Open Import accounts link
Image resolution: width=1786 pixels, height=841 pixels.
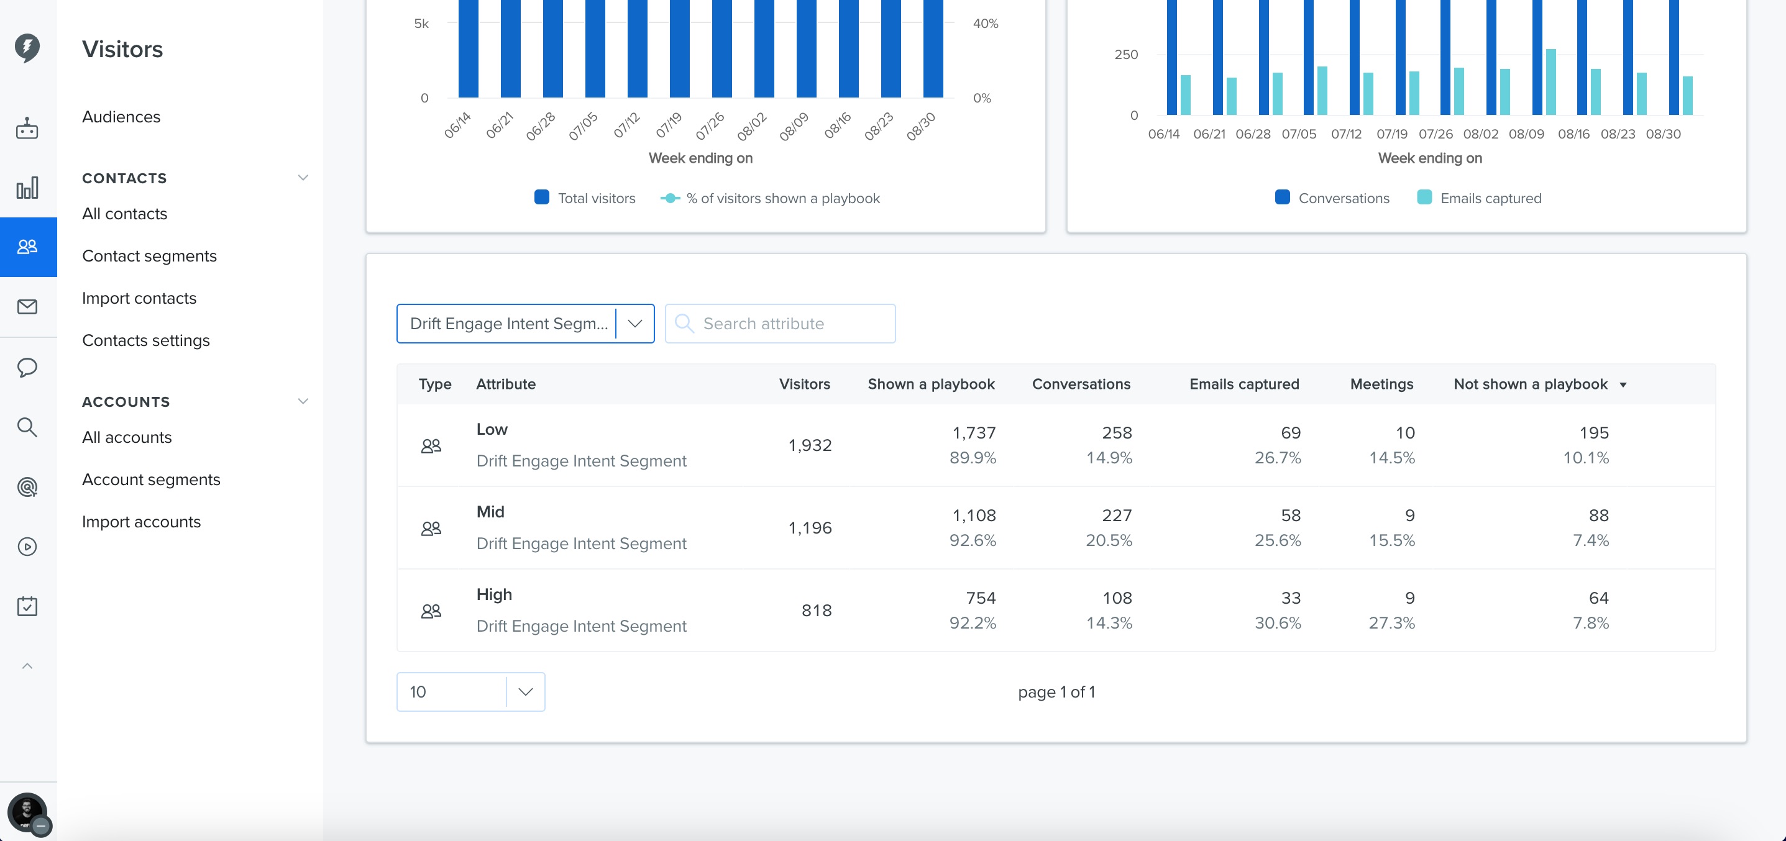pos(142,522)
